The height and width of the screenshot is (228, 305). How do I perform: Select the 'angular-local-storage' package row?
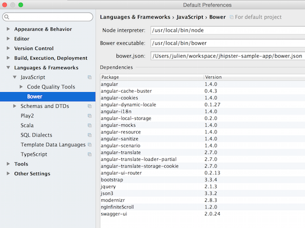pos(203,118)
